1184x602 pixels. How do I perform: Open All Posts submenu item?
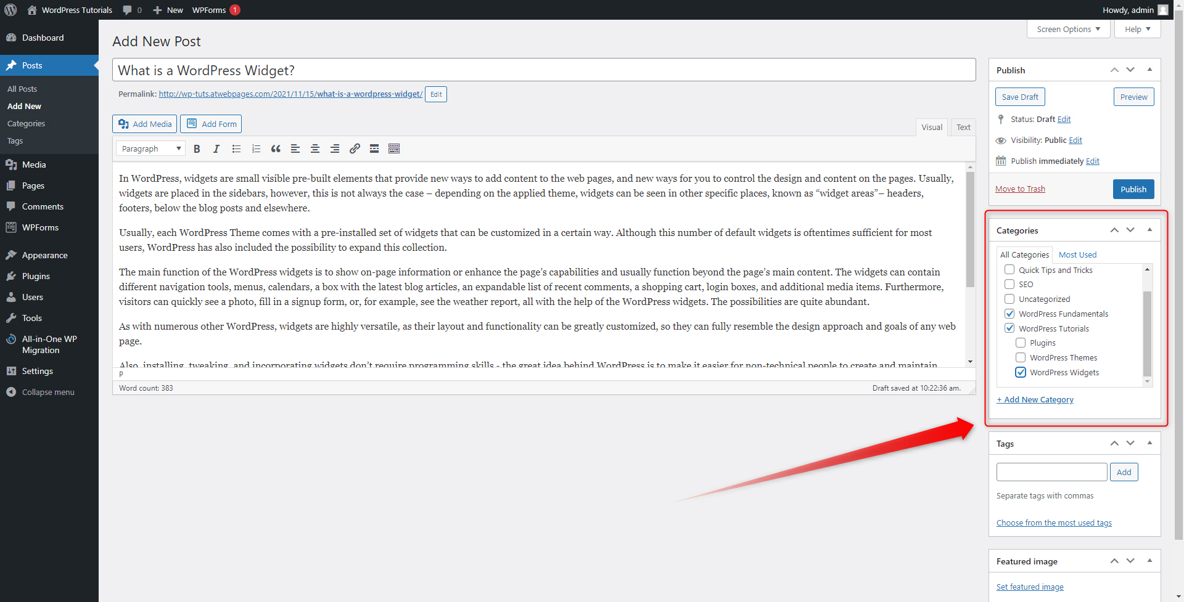(22, 89)
